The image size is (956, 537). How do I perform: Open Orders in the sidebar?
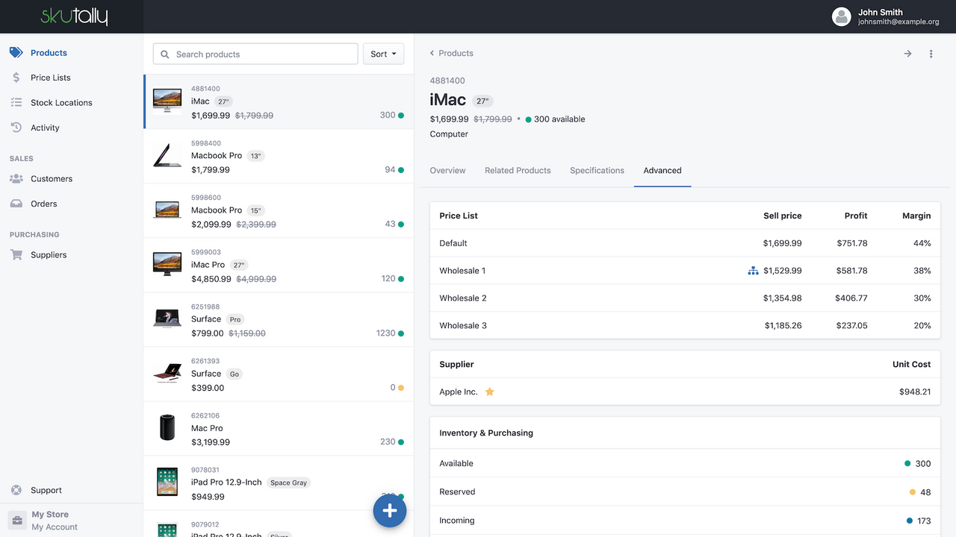tap(44, 204)
